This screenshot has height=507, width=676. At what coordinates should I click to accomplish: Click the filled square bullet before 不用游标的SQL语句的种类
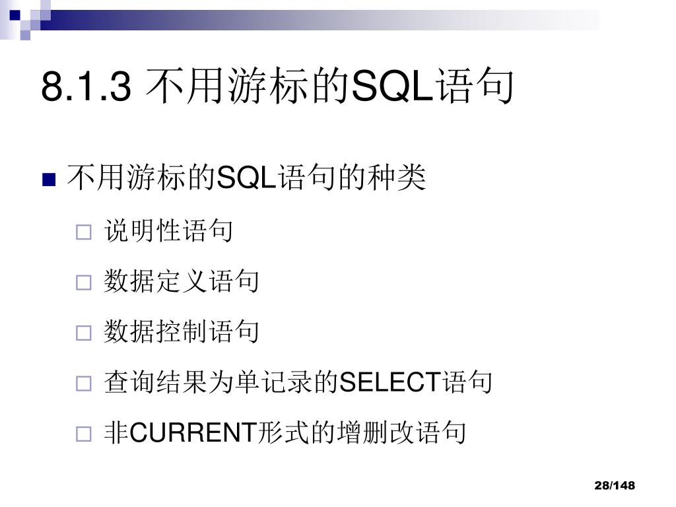coord(49,179)
